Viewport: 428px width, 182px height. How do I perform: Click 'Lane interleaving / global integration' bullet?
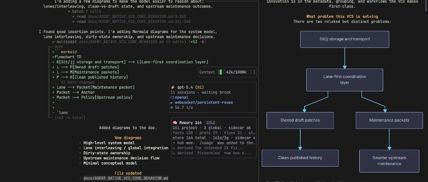(x=126, y=148)
